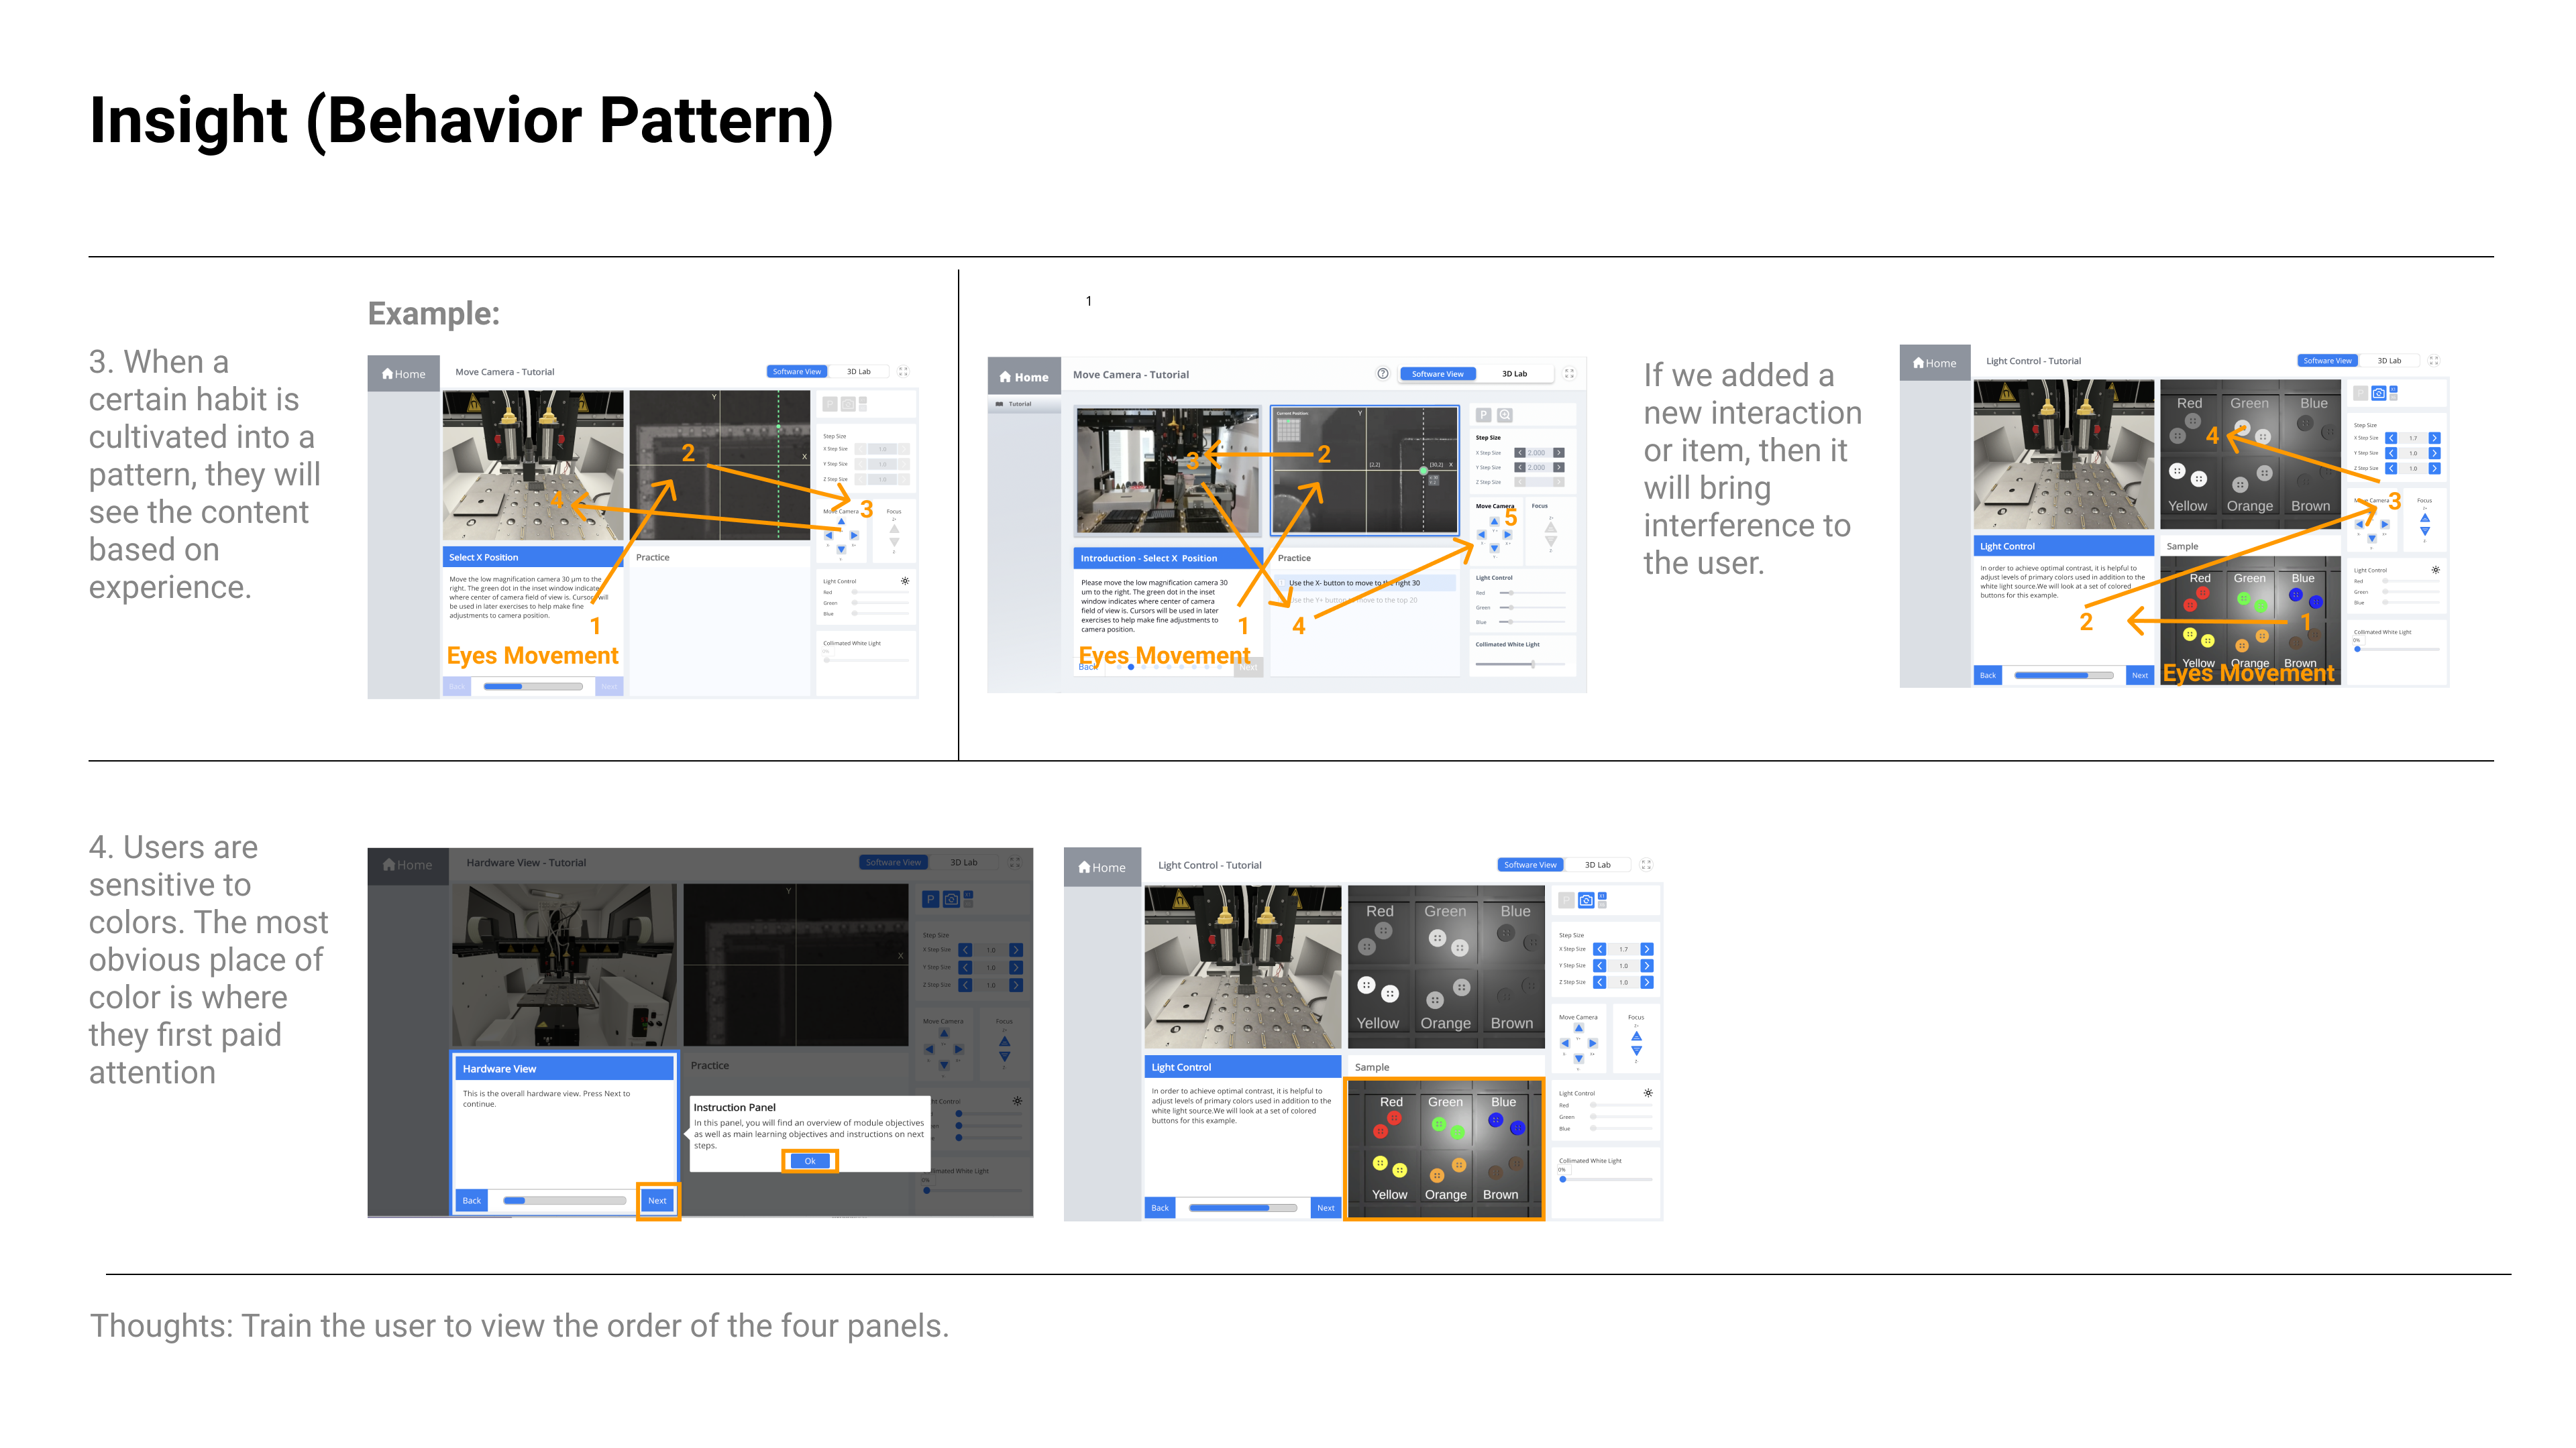Adjust Blue light slider in help-icon Move Camera window

[x=1532, y=621]
